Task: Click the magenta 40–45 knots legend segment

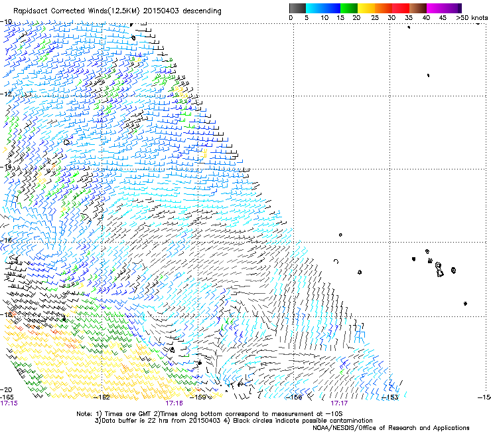Action: click(435, 8)
